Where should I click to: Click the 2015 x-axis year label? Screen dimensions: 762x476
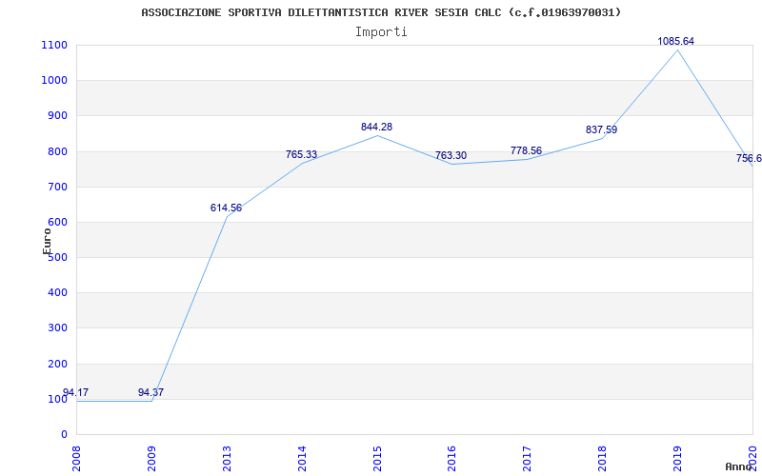377,459
